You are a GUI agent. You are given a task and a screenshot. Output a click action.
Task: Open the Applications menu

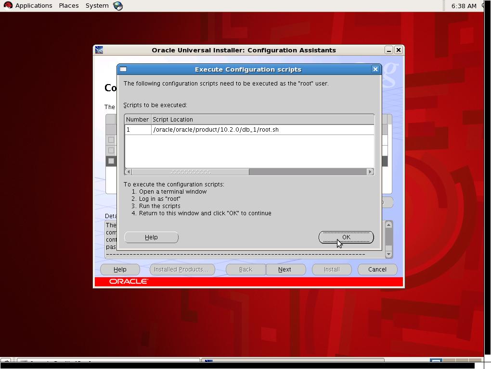coord(34,6)
